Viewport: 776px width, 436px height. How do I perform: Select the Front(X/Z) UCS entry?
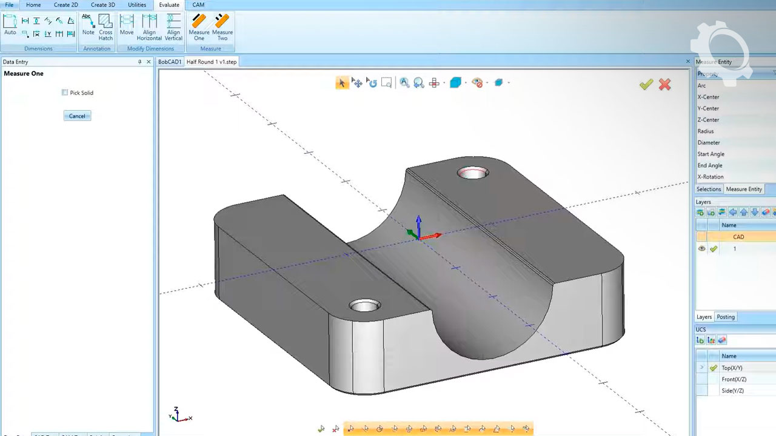point(734,379)
